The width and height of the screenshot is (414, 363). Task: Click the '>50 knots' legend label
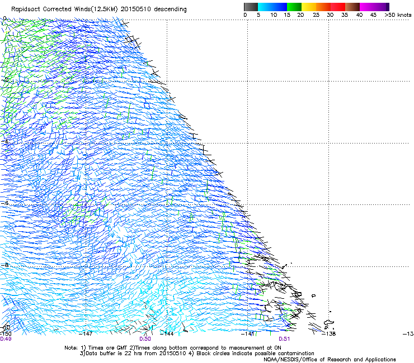coord(398,15)
